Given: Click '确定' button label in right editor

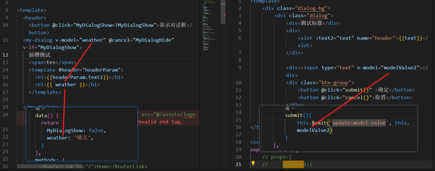Looking at the screenshot, I should pyautogui.click(x=383, y=90).
